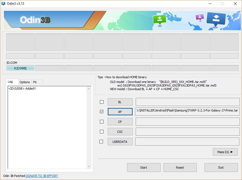Tick the USERDATA checkbox
This screenshot has width=242, height=180.
pyautogui.click(x=101, y=142)
